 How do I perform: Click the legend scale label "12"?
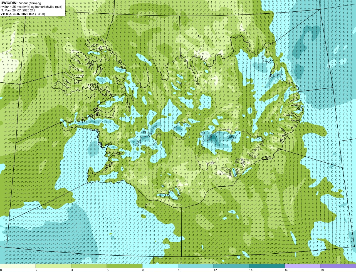(215, 270)
